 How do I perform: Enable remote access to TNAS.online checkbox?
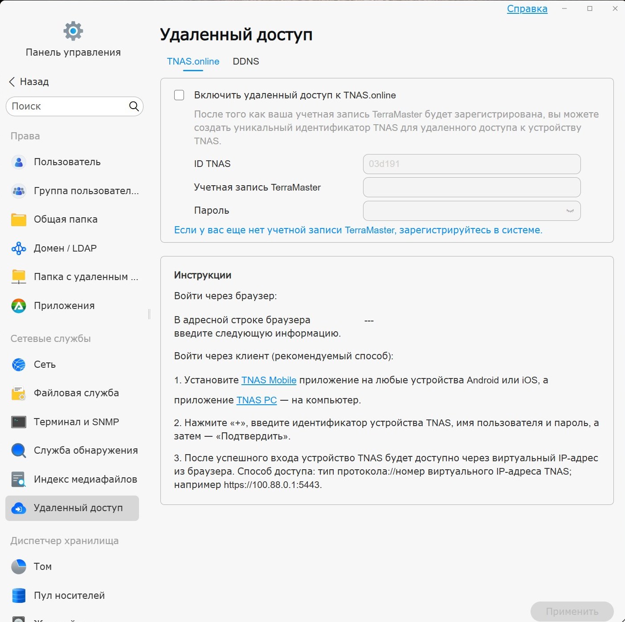pyautogui.click(x=179, y=95)
